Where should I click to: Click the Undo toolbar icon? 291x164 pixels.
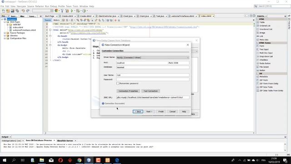click(23, 11)
